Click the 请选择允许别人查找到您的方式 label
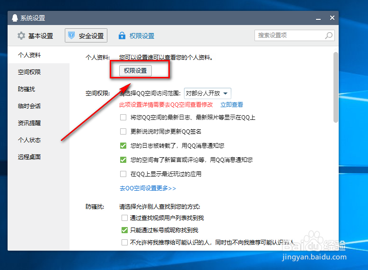 pyautogui.click(x=159, y=207)
